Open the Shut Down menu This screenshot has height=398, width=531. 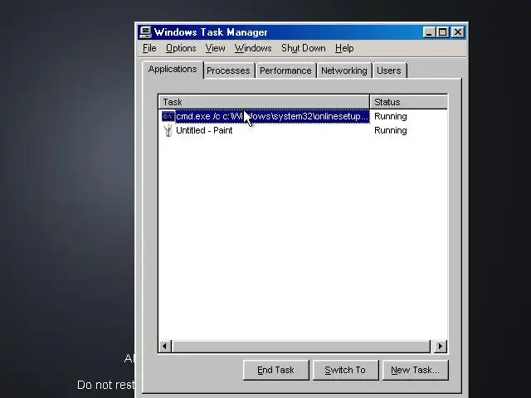[303, 48]
